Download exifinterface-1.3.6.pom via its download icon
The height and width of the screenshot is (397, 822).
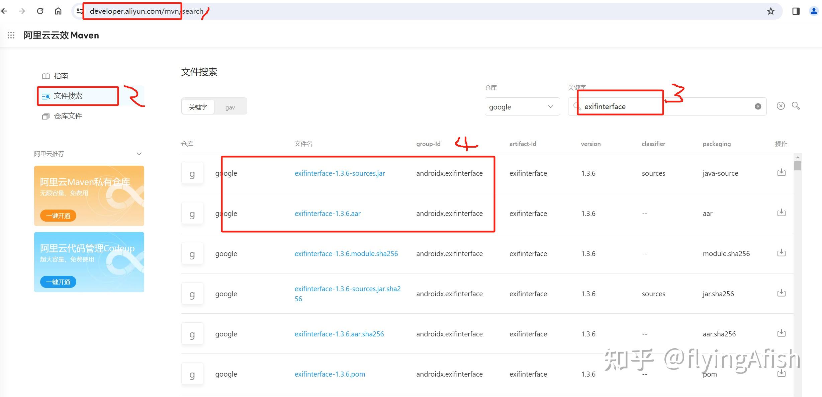point(781,373)
